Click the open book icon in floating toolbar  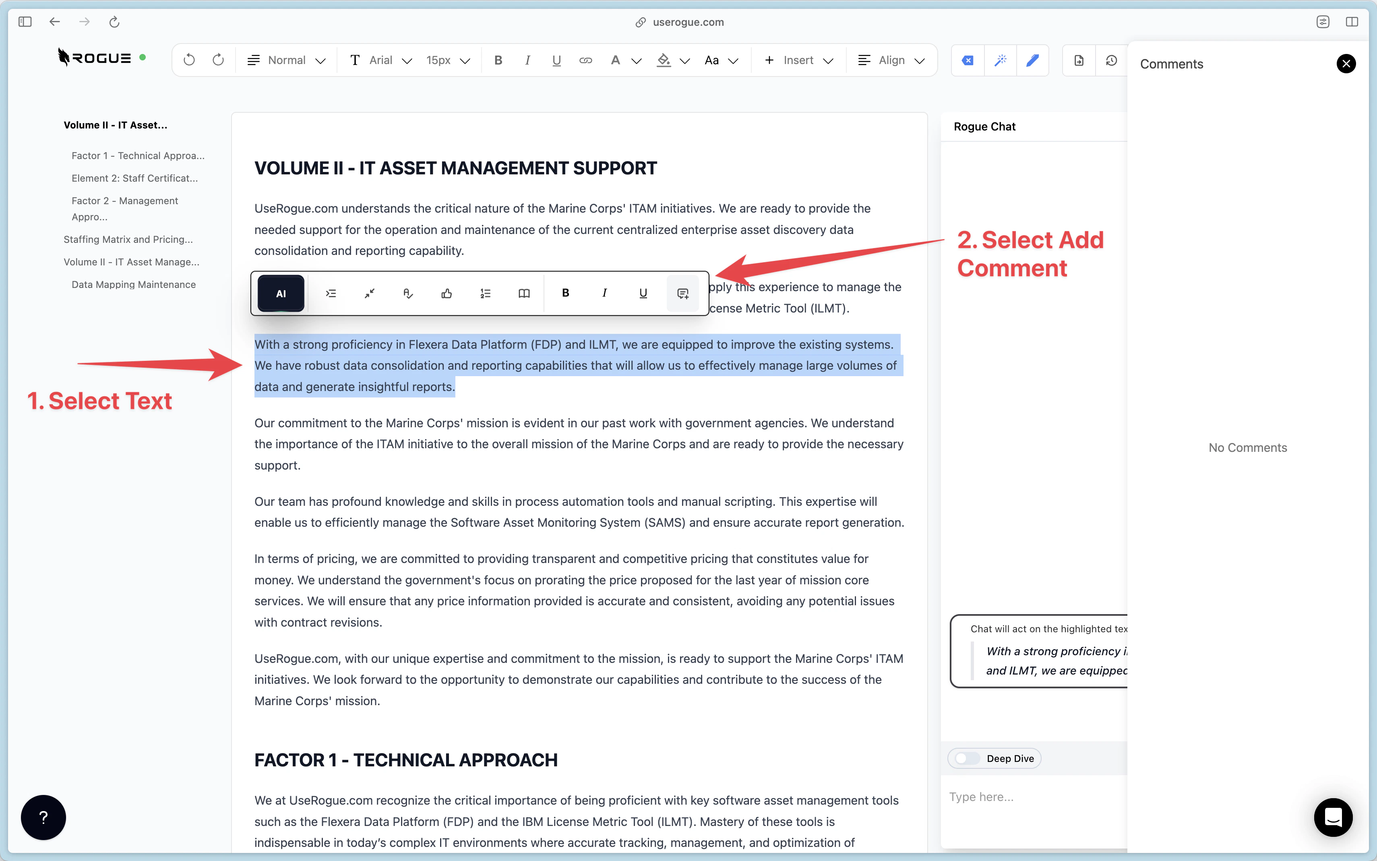pos(524,293)
